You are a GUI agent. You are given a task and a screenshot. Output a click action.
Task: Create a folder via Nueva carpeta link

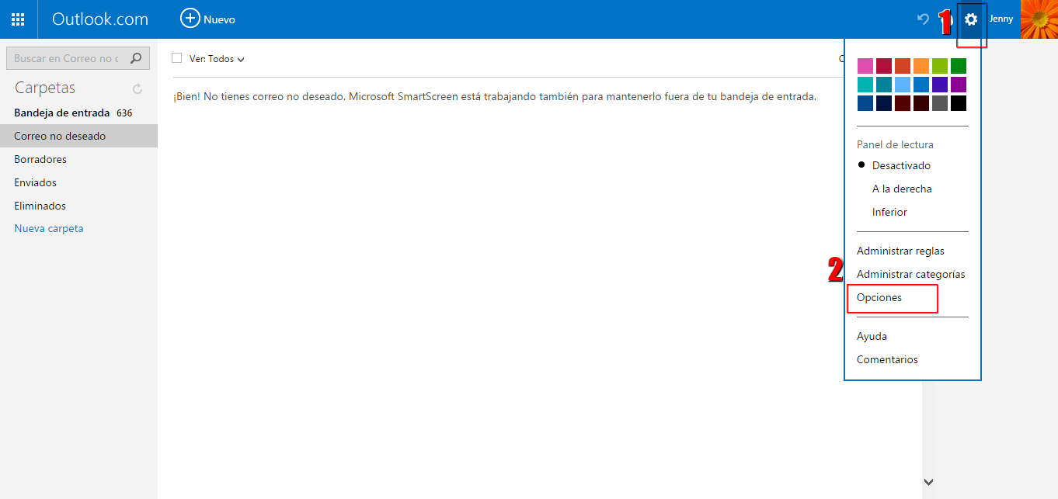pyautogui.click(x=49, y=229)
